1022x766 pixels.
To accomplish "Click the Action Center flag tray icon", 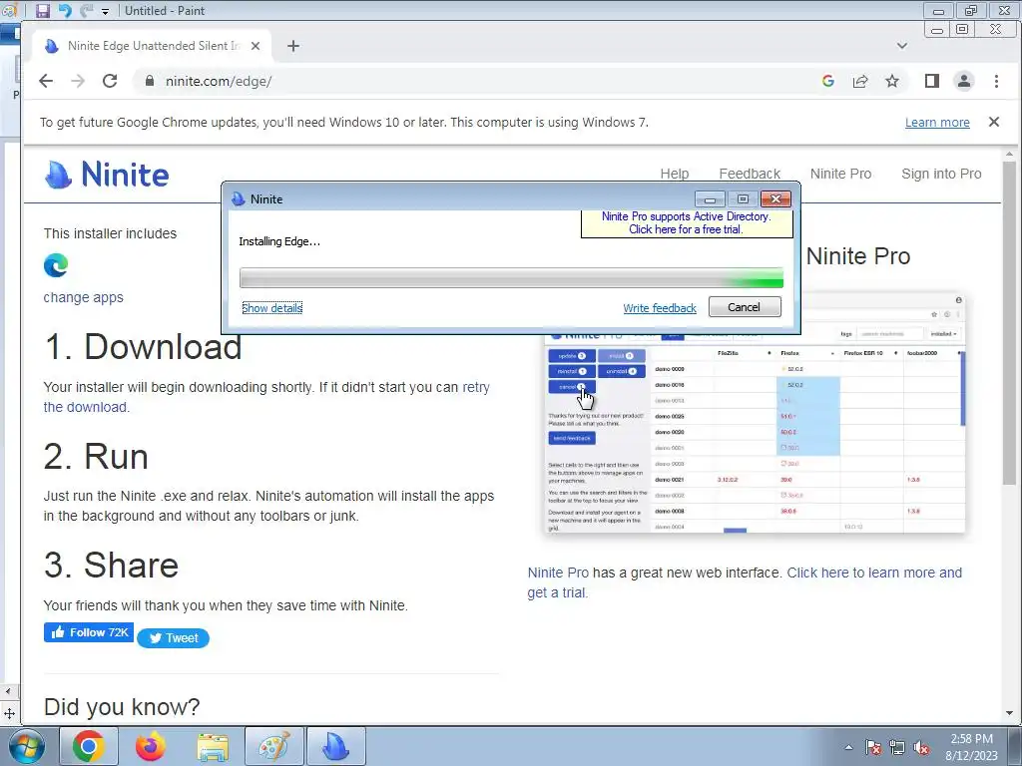I will tap(872, 747).
